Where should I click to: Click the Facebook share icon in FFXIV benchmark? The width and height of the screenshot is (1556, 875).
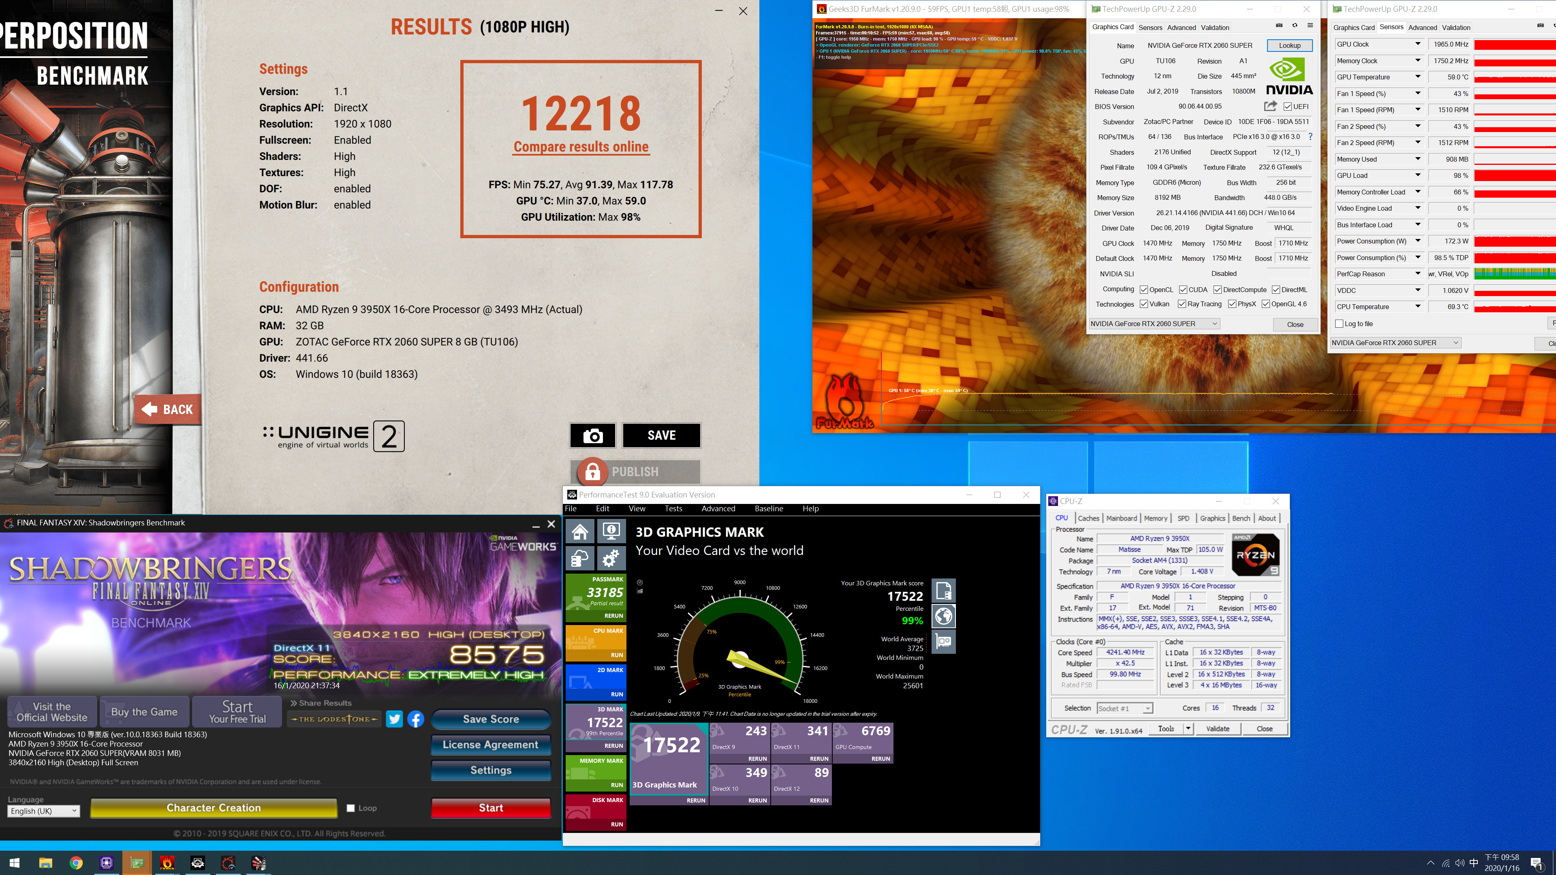416,719
